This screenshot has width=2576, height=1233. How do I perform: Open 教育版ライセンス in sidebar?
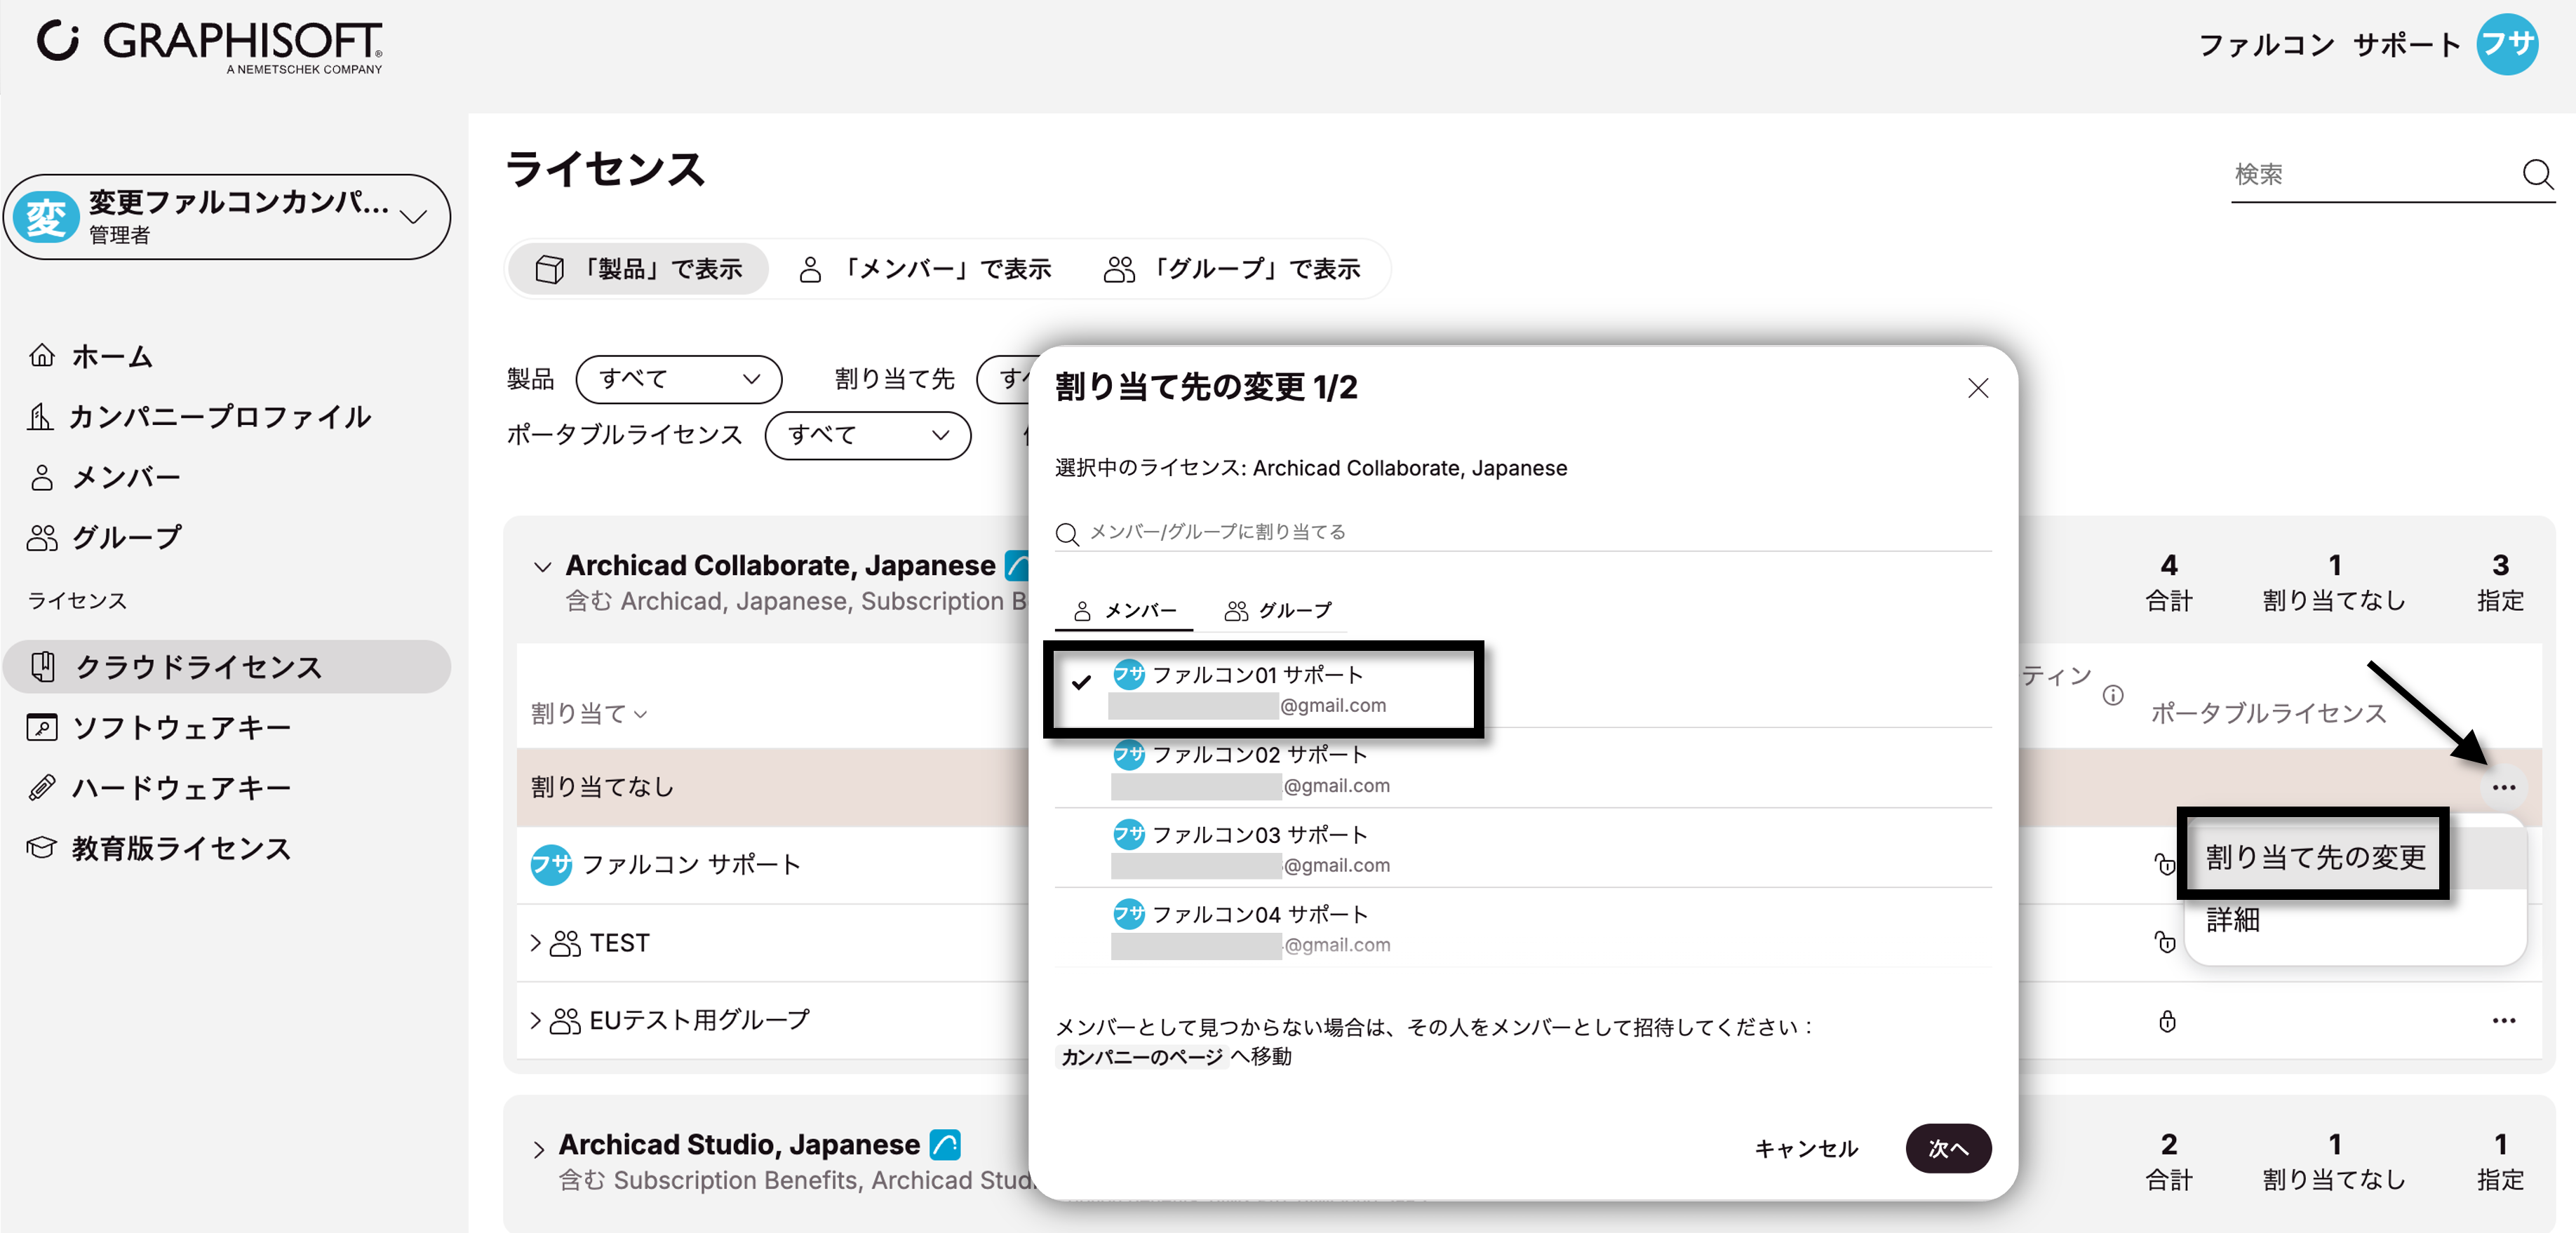click(x=160, y=848)
